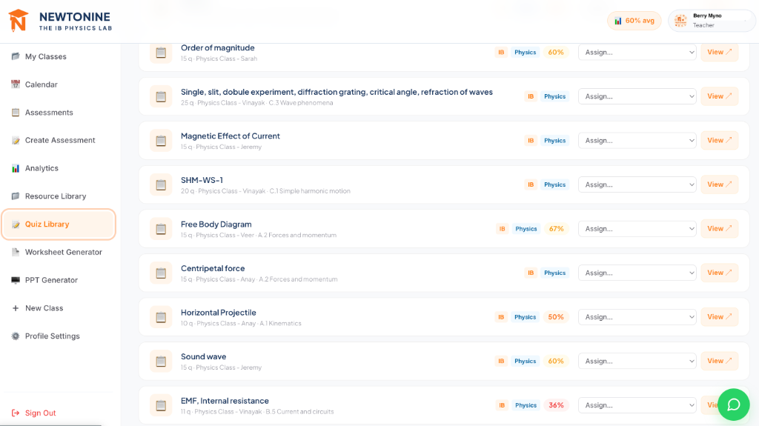Click the Worksheet Generator page icon

(16, 252)
